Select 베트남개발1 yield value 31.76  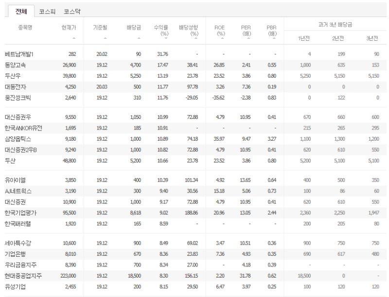coord(162,54)
